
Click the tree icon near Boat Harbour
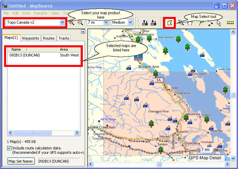coord(178,39)
